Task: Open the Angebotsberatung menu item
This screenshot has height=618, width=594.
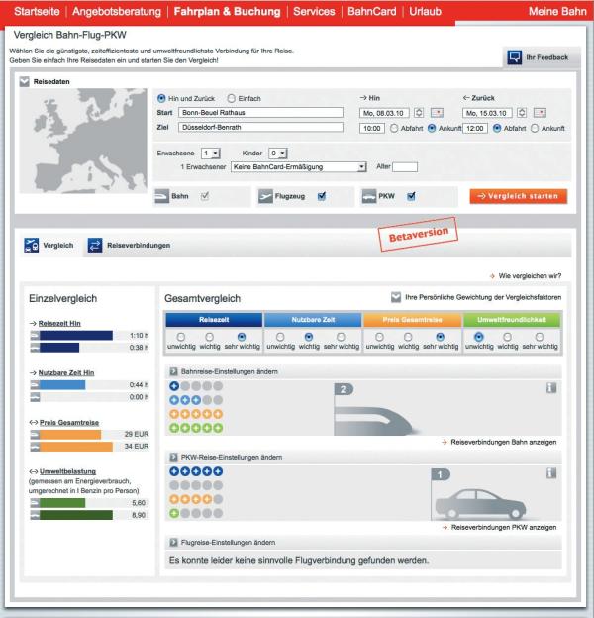Action: click(117, 12)
